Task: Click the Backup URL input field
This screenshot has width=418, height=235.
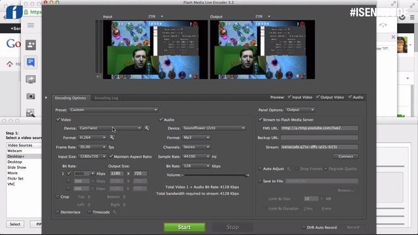Action: click(319, 138)
